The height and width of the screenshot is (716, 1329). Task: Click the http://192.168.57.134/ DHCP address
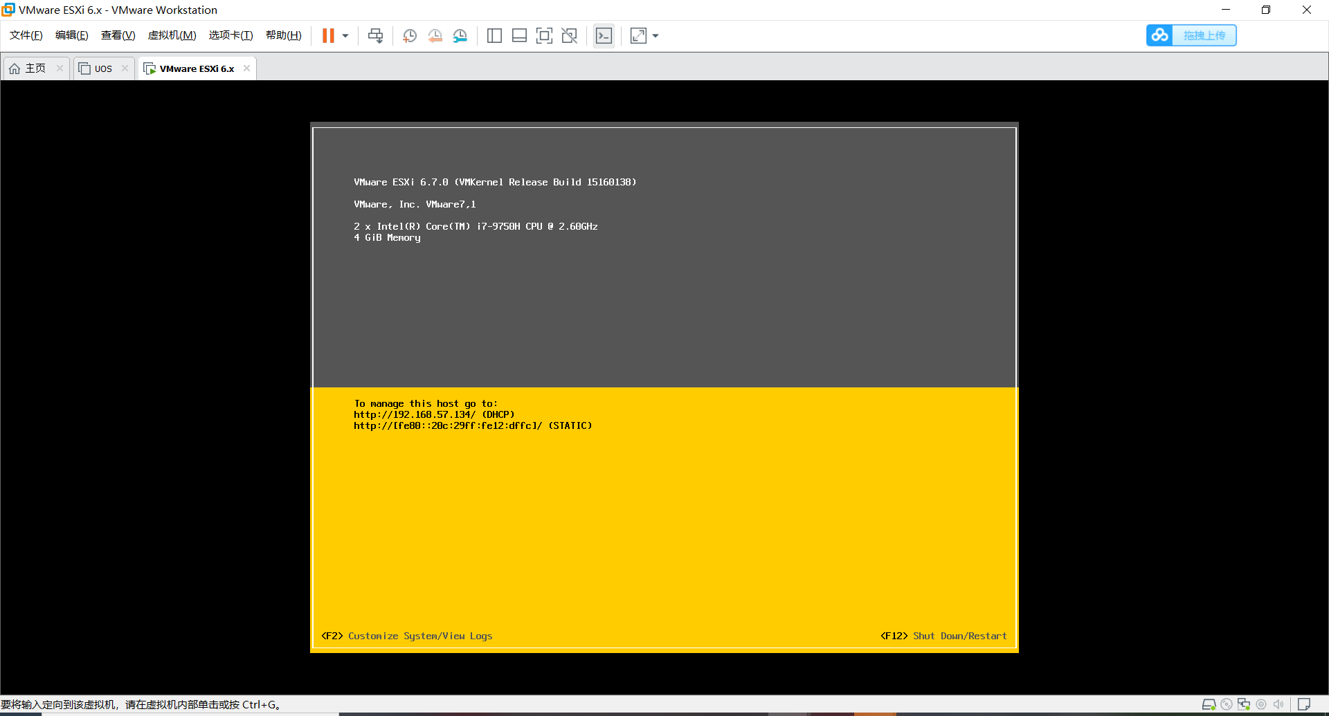[434, 414]
